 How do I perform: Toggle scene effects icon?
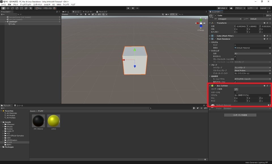tap(93, 14)
